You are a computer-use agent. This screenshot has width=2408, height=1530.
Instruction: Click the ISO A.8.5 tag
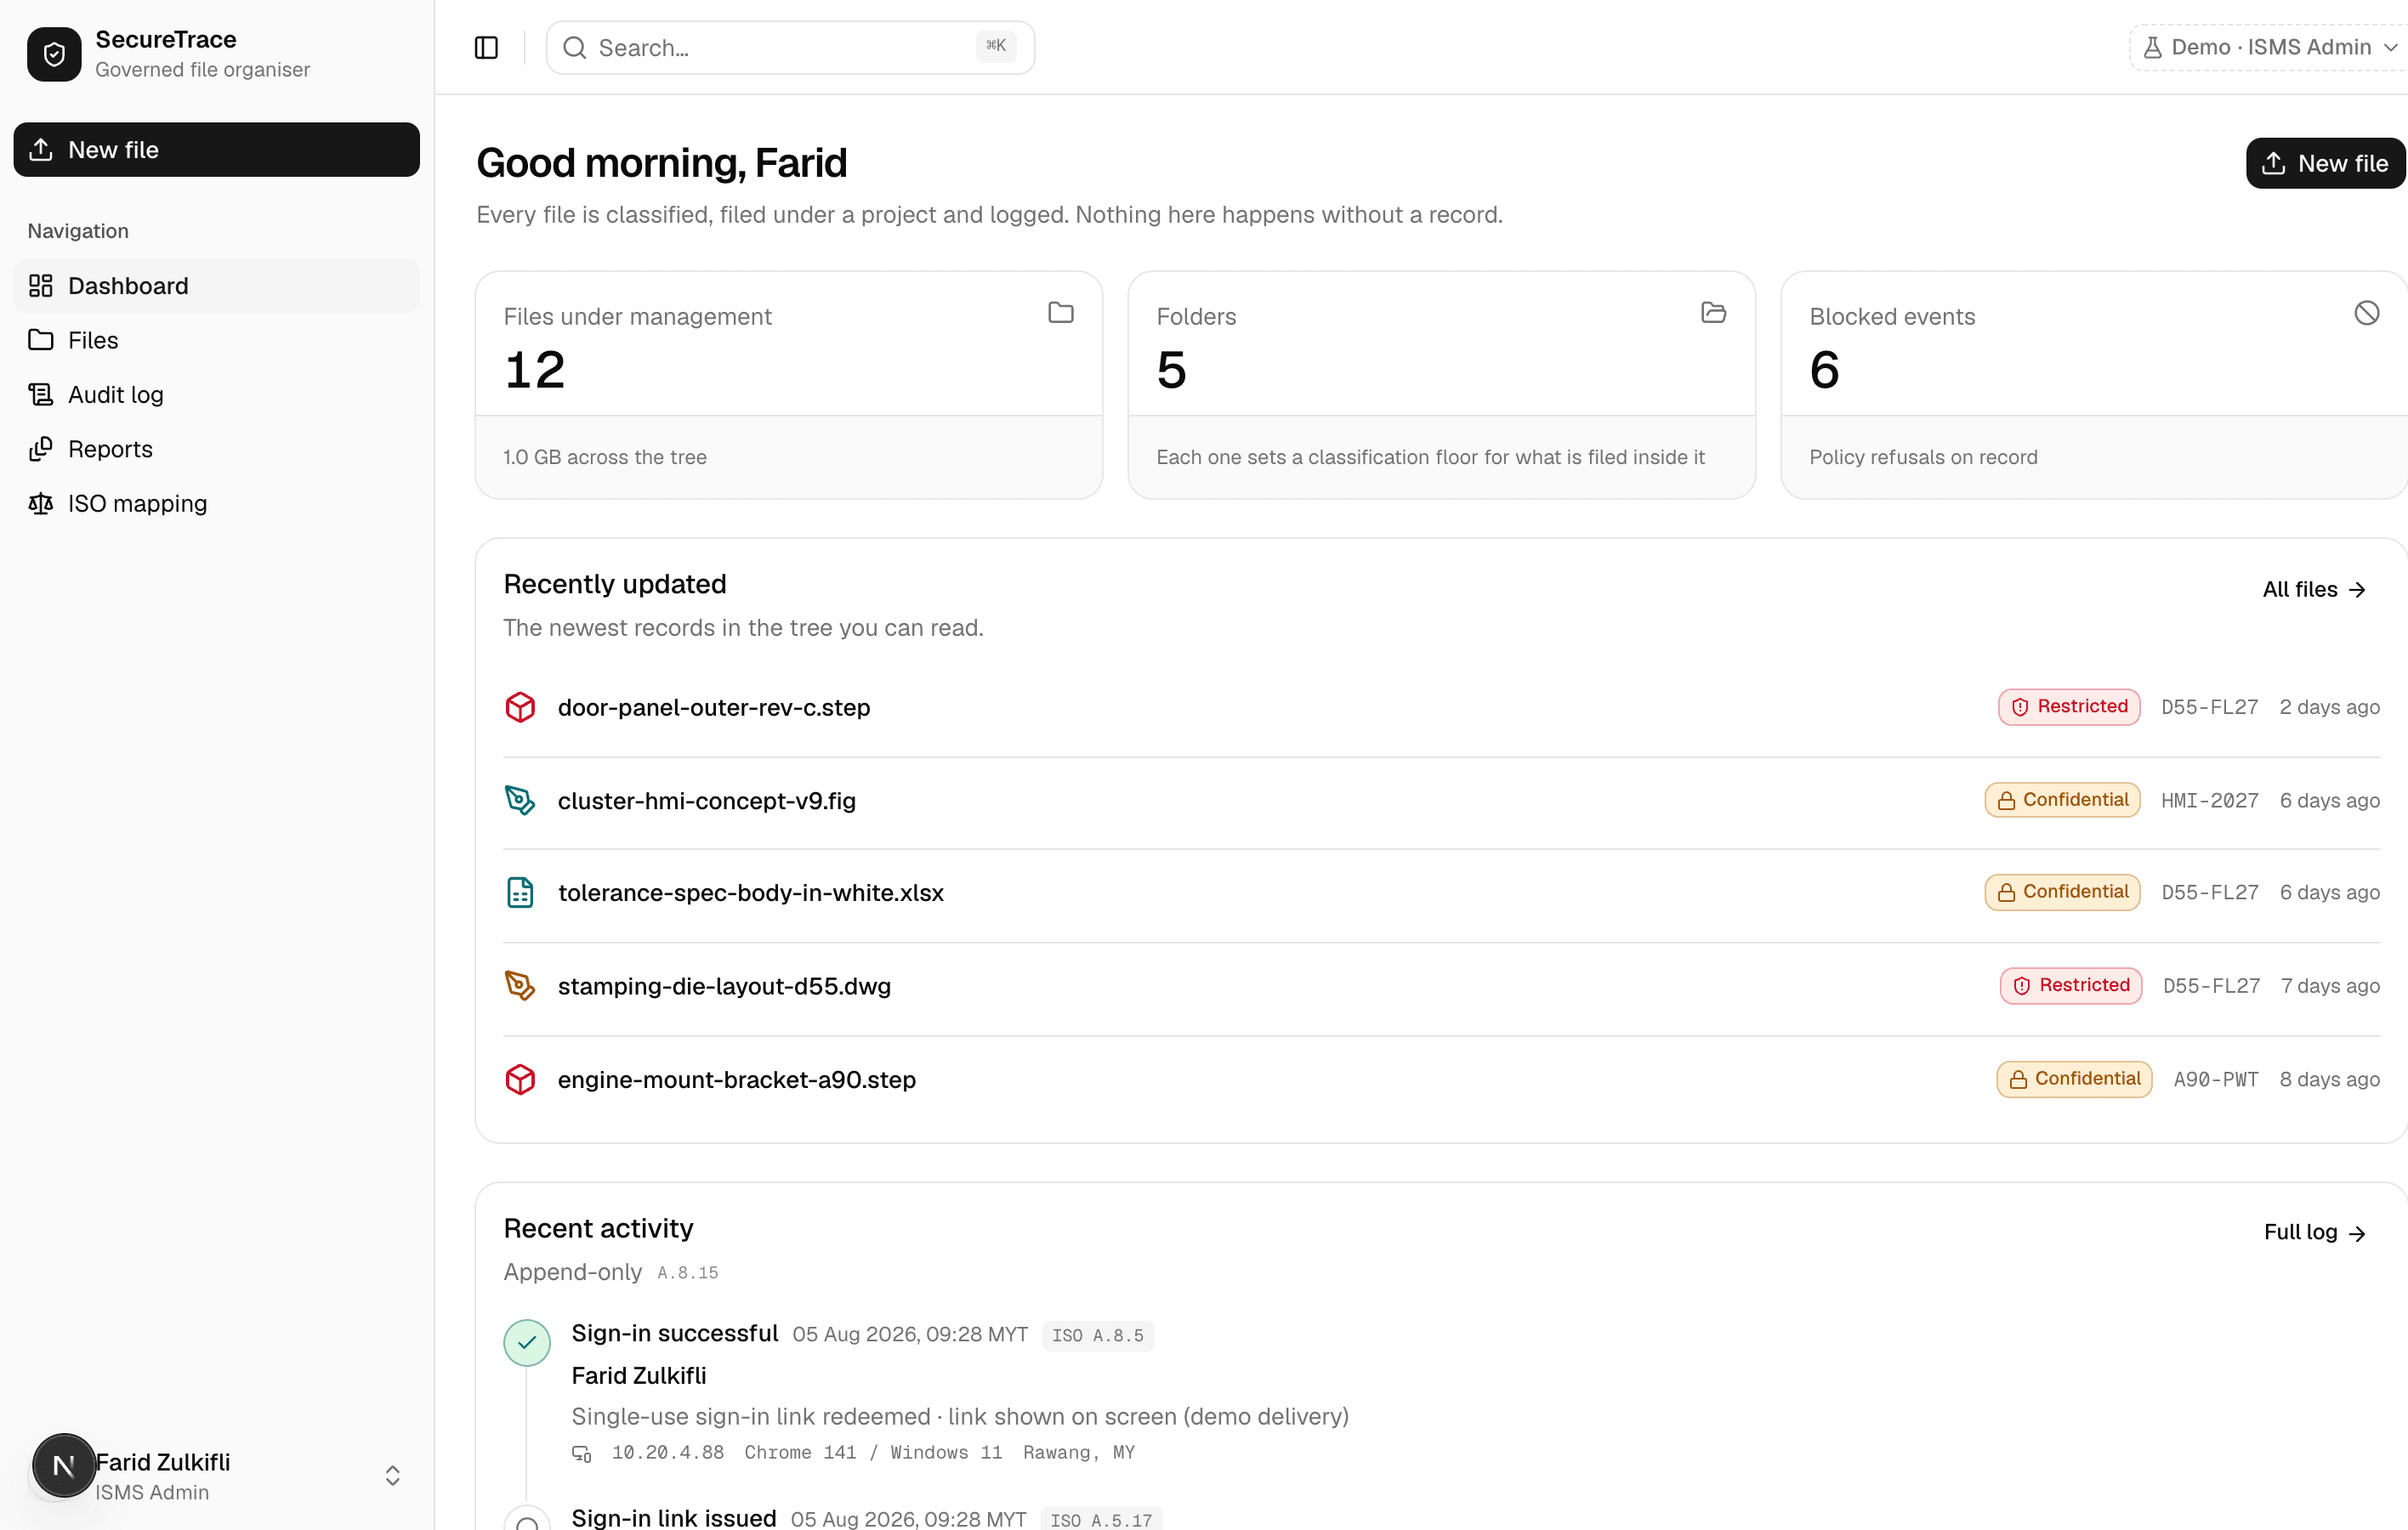pos(1098,1336)
